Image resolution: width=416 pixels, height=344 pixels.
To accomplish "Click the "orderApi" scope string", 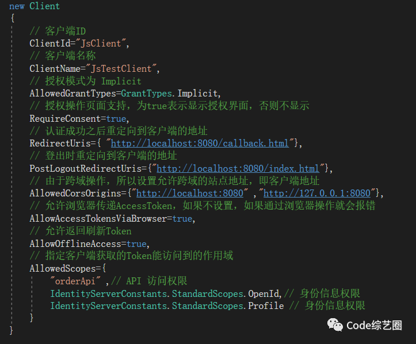I will [75, 281].
